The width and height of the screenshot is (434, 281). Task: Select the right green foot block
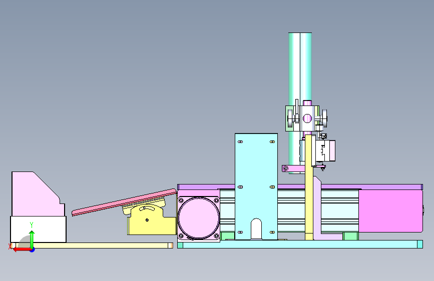[351, 236]
